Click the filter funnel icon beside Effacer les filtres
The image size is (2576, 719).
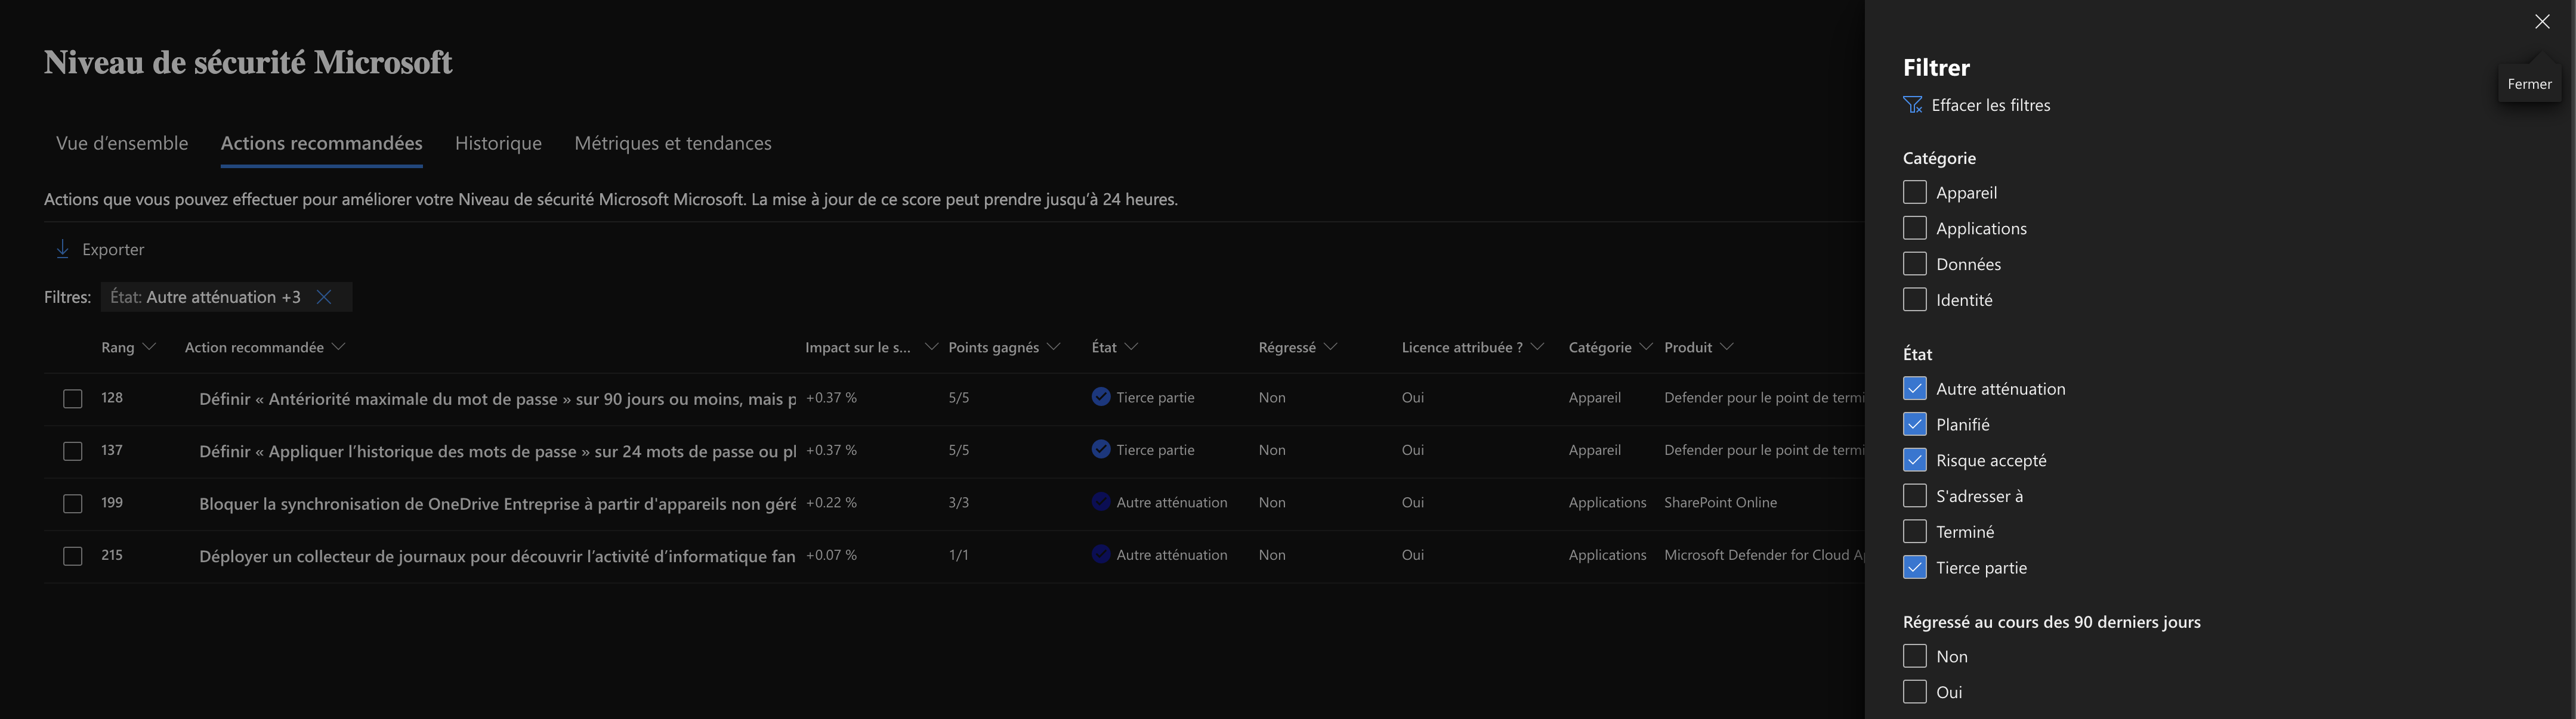1912,105
